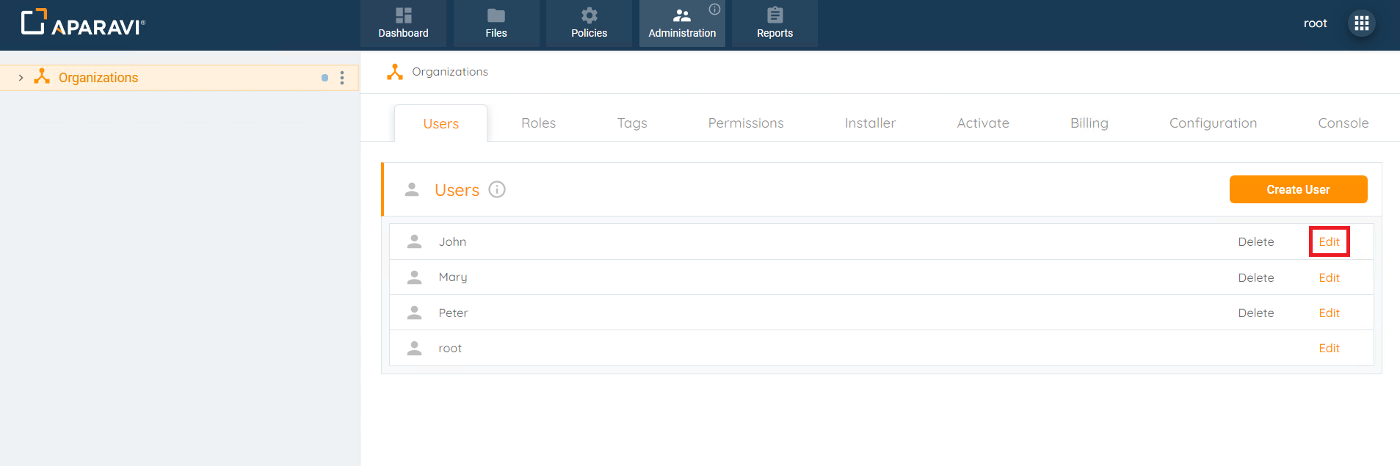This screenshot has width=1400, height=466.
Task: Open Organizations three-dot options menu
Action: coord(342,78)
